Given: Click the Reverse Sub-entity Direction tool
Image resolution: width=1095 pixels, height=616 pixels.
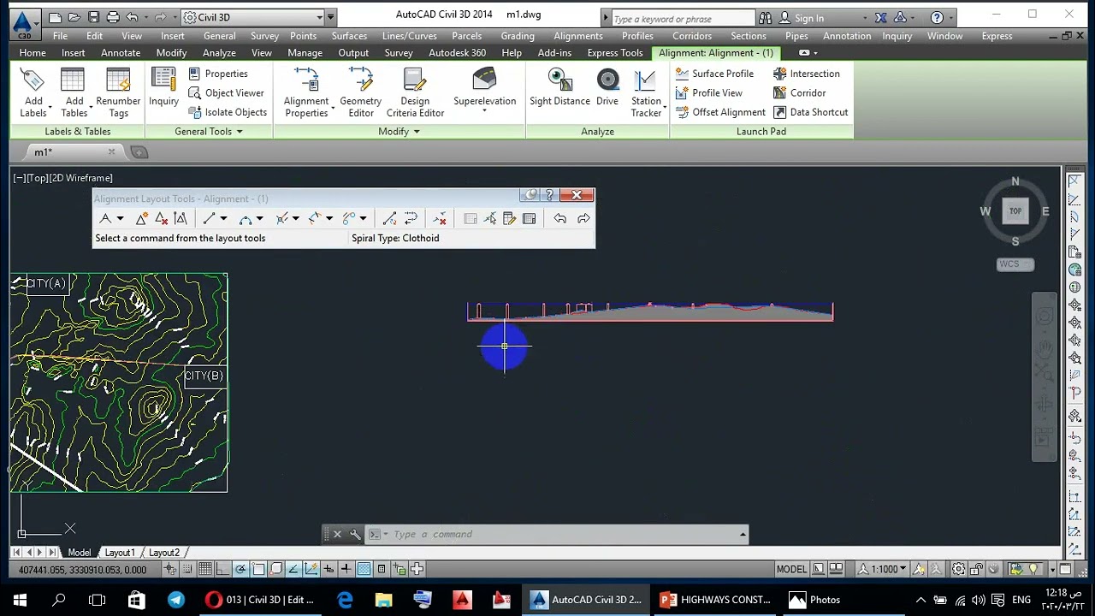Looking at the screenshot, I should click(410, 219).
